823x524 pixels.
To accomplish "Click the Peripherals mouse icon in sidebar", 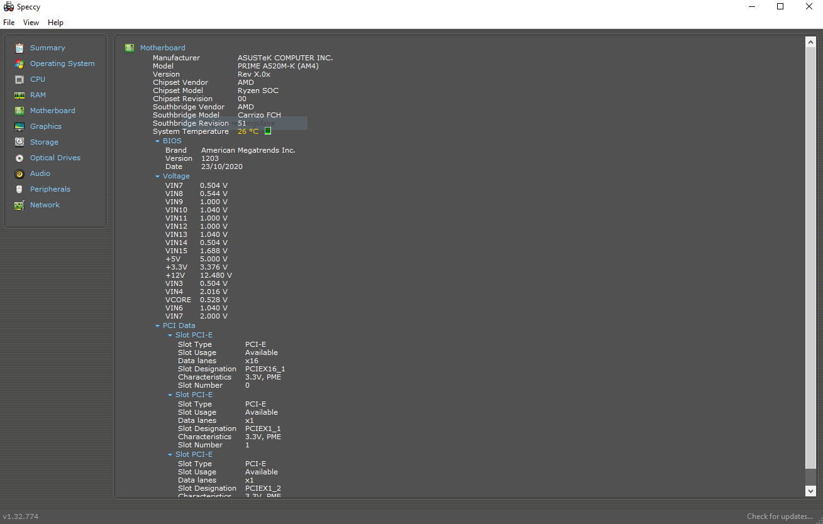I will pyautogui.click(x=19, y=189).
